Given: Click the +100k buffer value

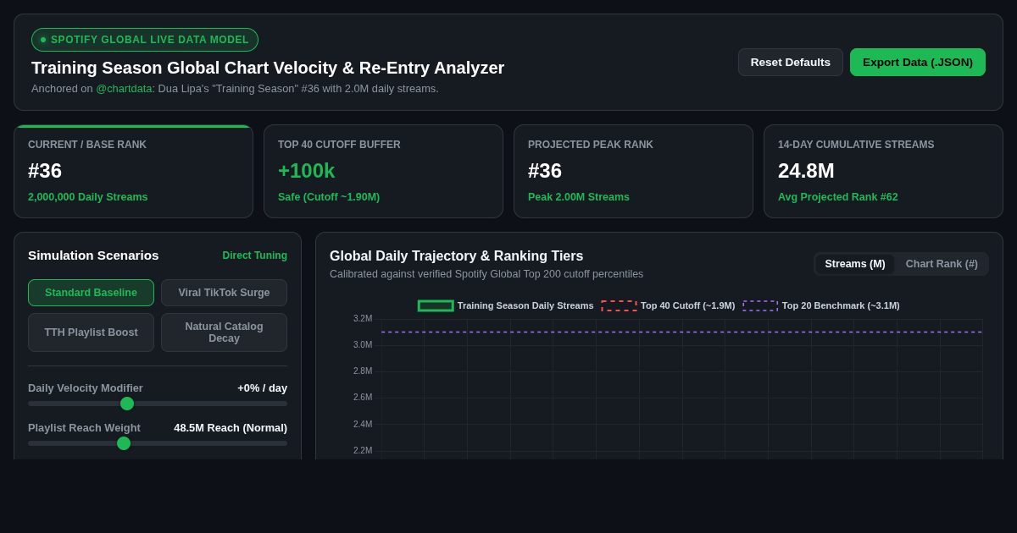Looking at the screenshot, I should click(x=307, y=171).
